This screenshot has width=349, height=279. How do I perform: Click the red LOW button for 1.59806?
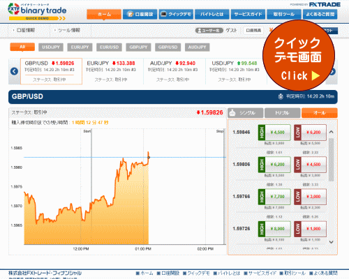310,165
